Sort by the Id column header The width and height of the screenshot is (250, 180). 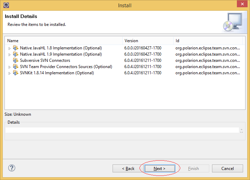pos(208,41)
